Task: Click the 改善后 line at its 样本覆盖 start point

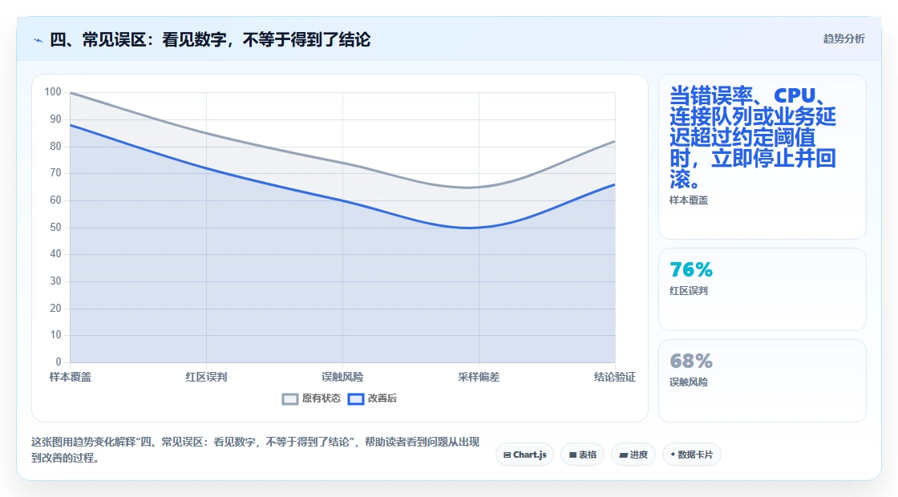Action: (71, 125)
